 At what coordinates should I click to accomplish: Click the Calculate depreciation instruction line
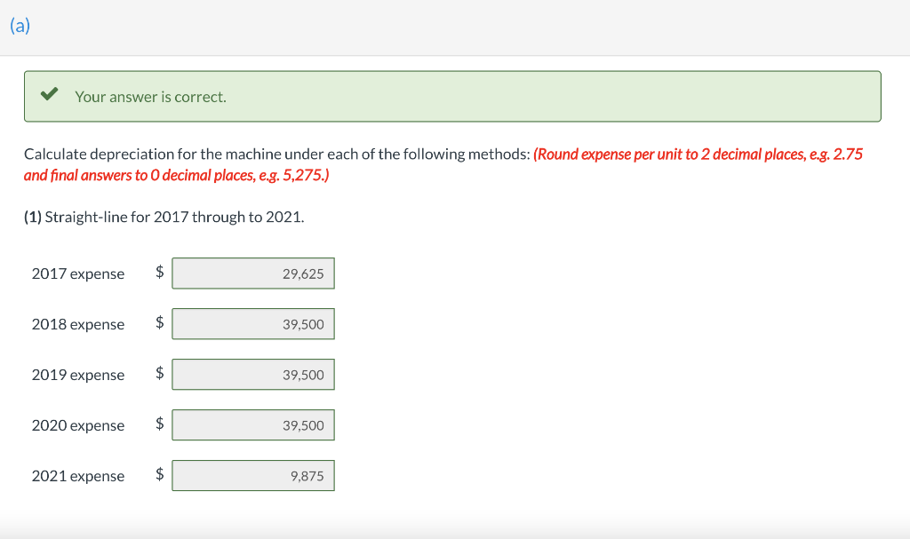coord(267,154)
